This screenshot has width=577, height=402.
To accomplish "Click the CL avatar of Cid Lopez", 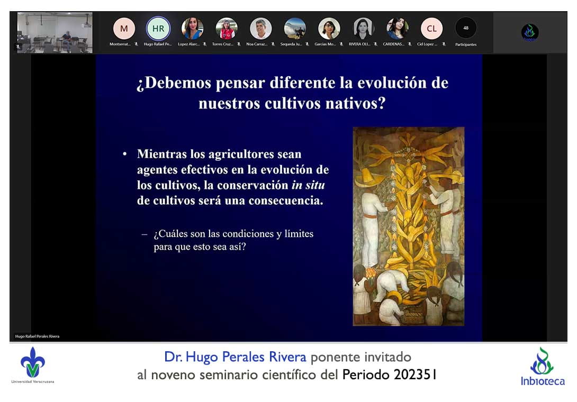I will 431,29.
